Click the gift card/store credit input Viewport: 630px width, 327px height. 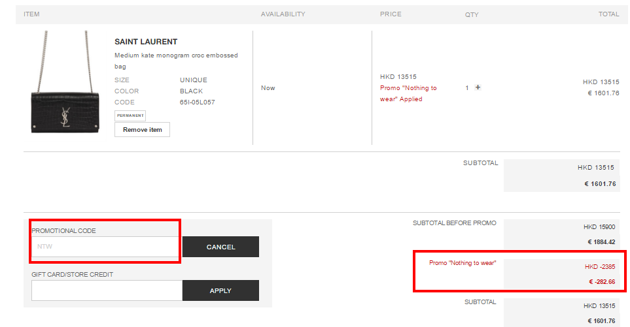pyautogui.click(x=107, y=290)
